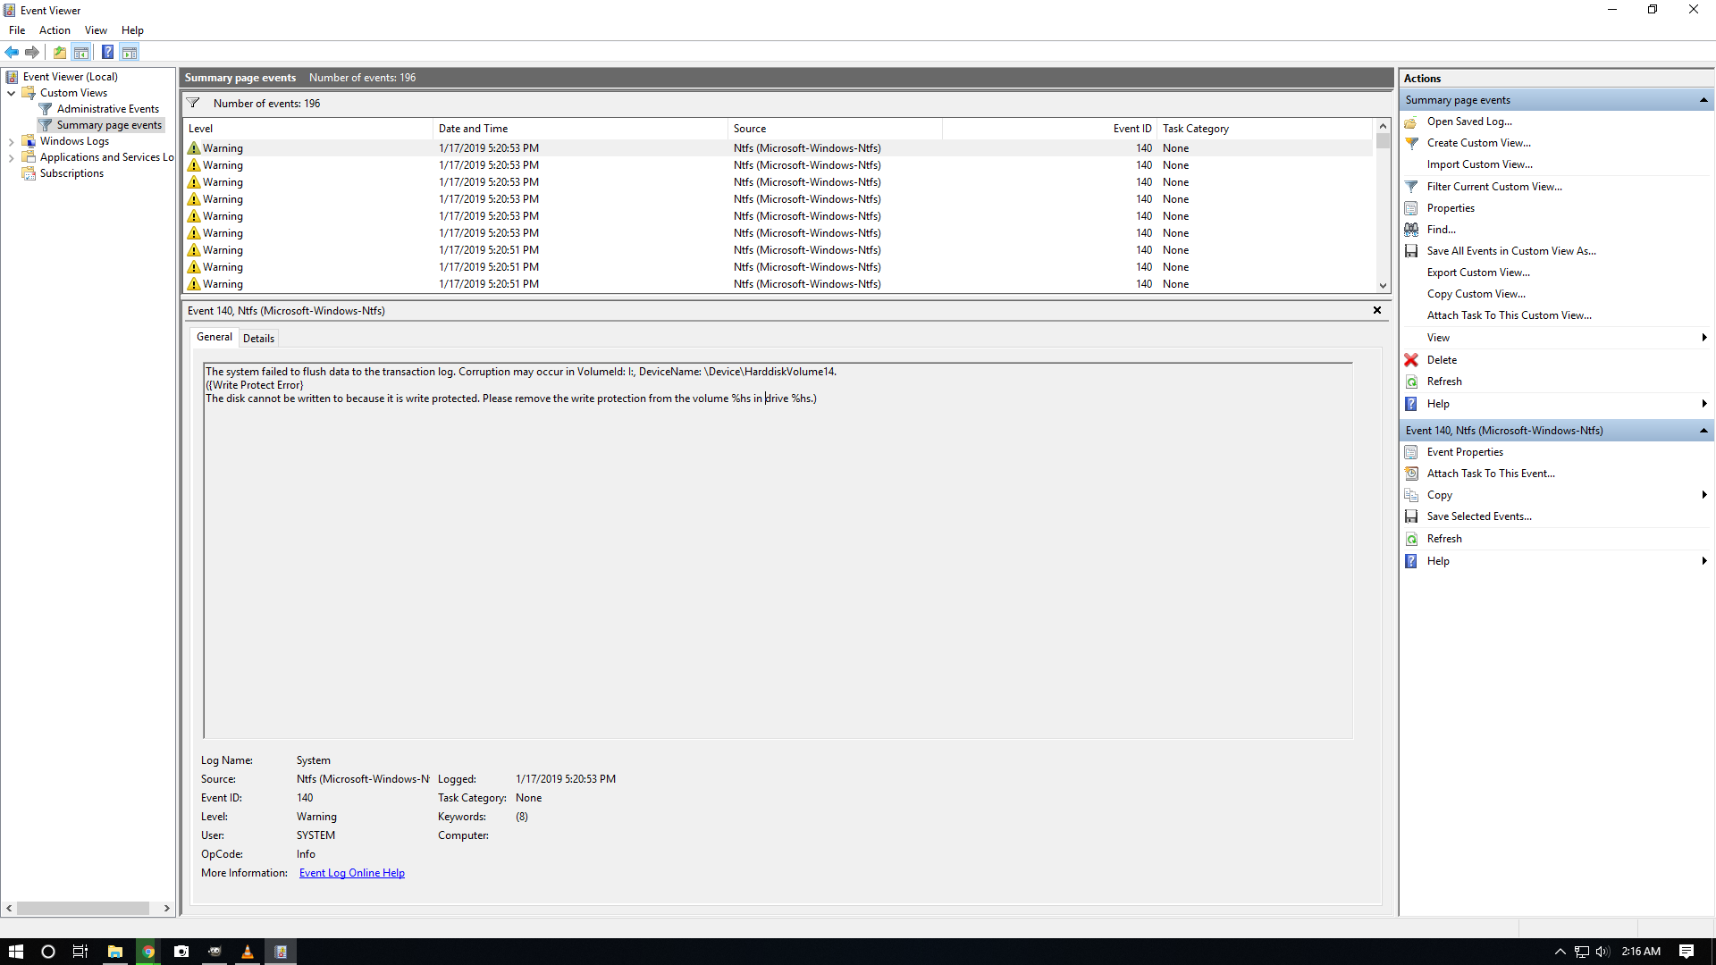Image resolution: width=1716 pixels, height=965 pixels.
Task: Sort by Source column header
Action: 835,129
